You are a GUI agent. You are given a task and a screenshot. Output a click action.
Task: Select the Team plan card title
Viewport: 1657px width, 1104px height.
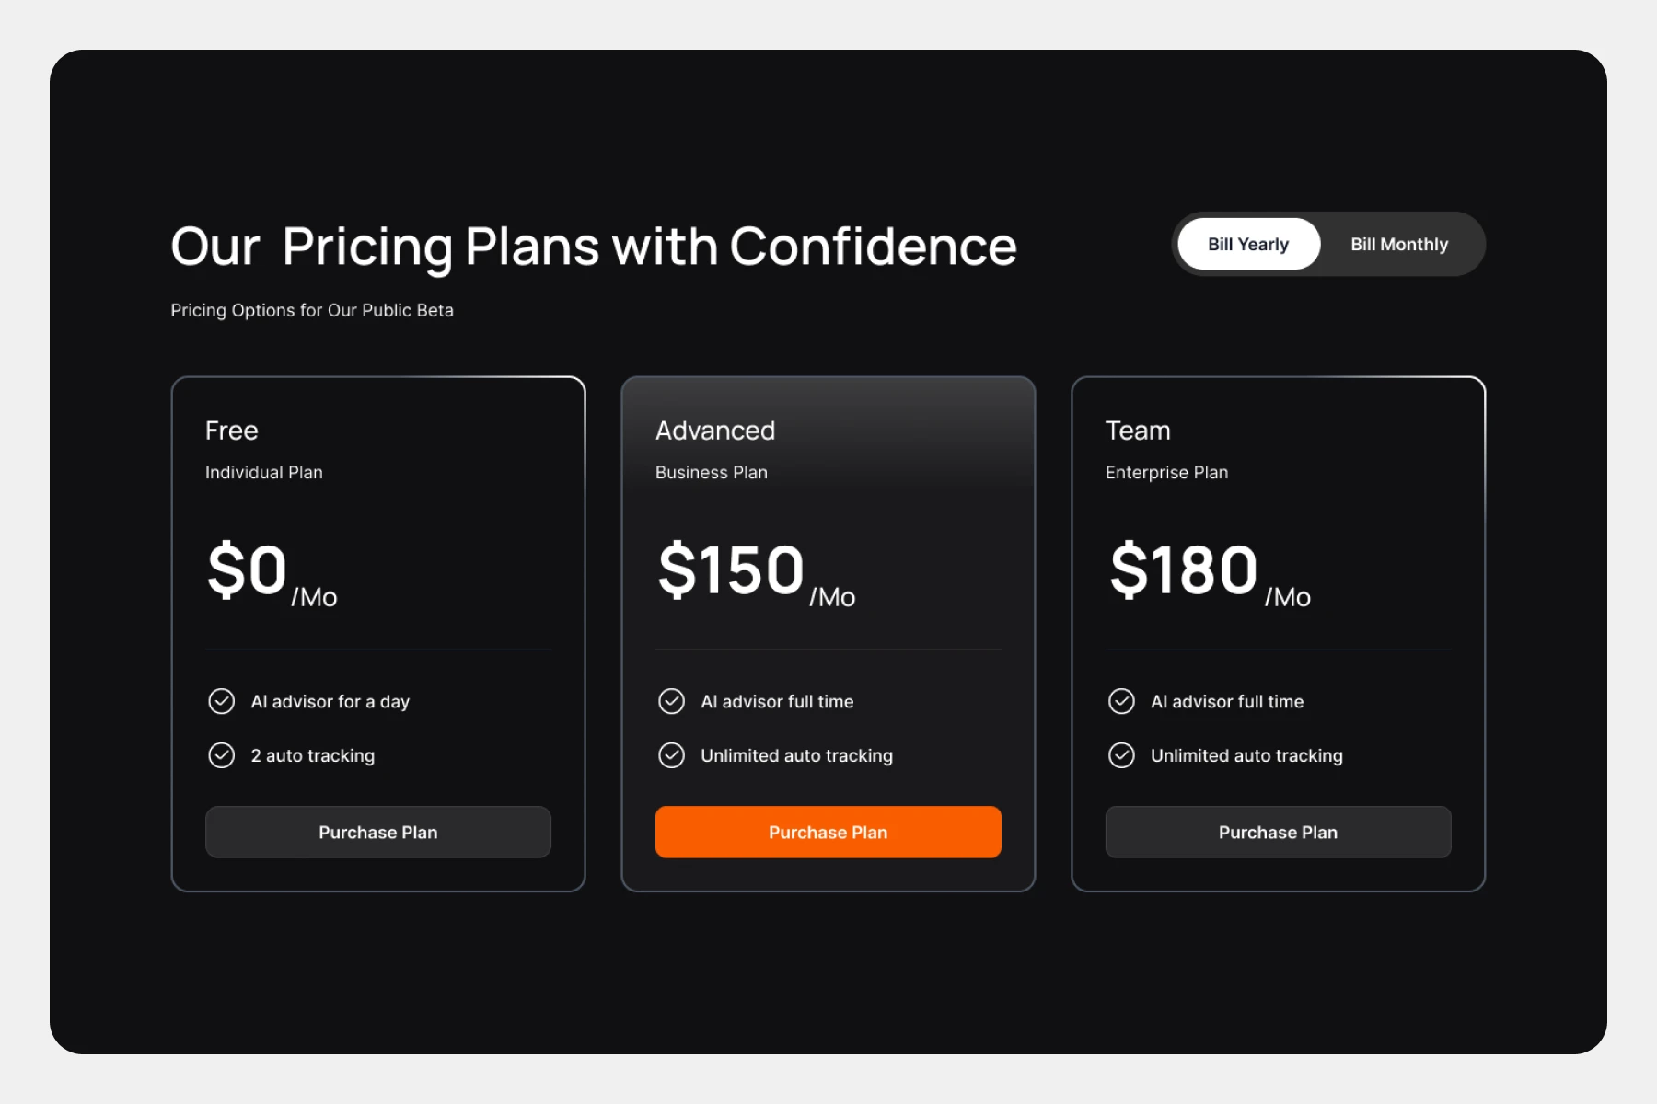(x=1138, y=431)
